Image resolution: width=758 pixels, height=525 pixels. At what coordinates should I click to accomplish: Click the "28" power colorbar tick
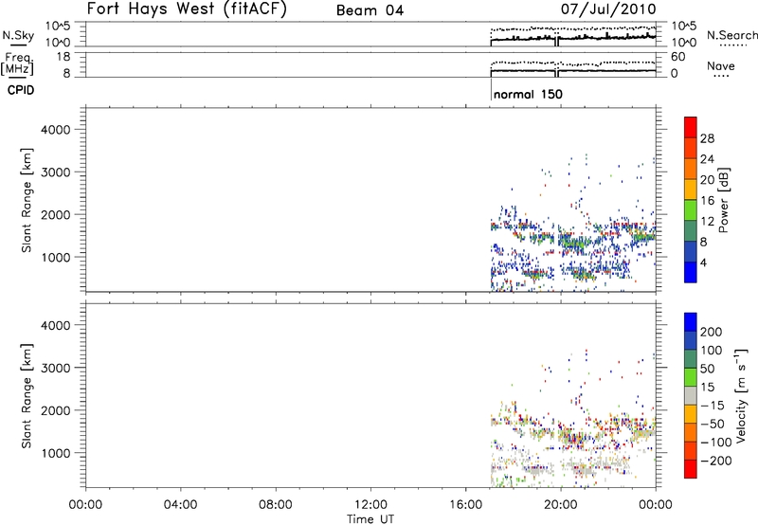click(x=707, y=138)
